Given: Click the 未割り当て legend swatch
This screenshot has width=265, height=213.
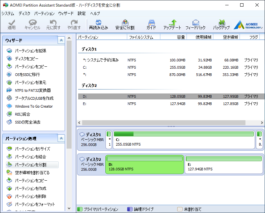Looking at the screenshot, I should [x=180, y=209].
